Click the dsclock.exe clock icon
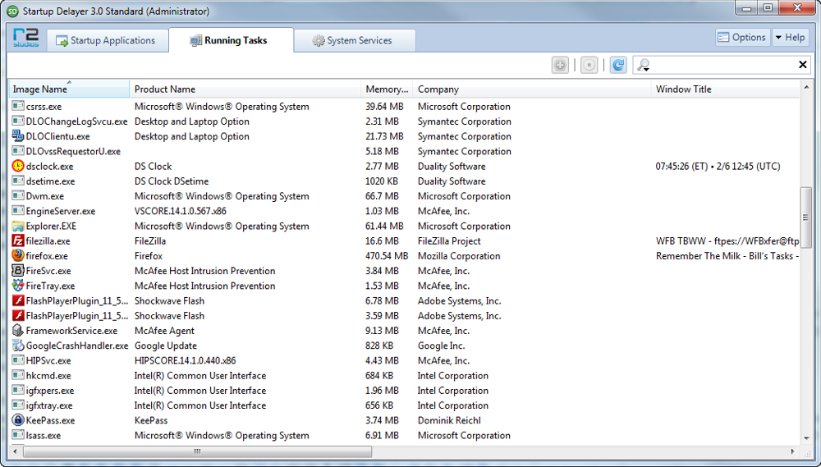This screenshot has height=467, width=821. tap(18, 166)
